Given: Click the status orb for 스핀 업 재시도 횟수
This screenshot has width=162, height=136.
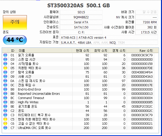Looking at the screenshot, I should pyautogui.click(x=5, y=81).
